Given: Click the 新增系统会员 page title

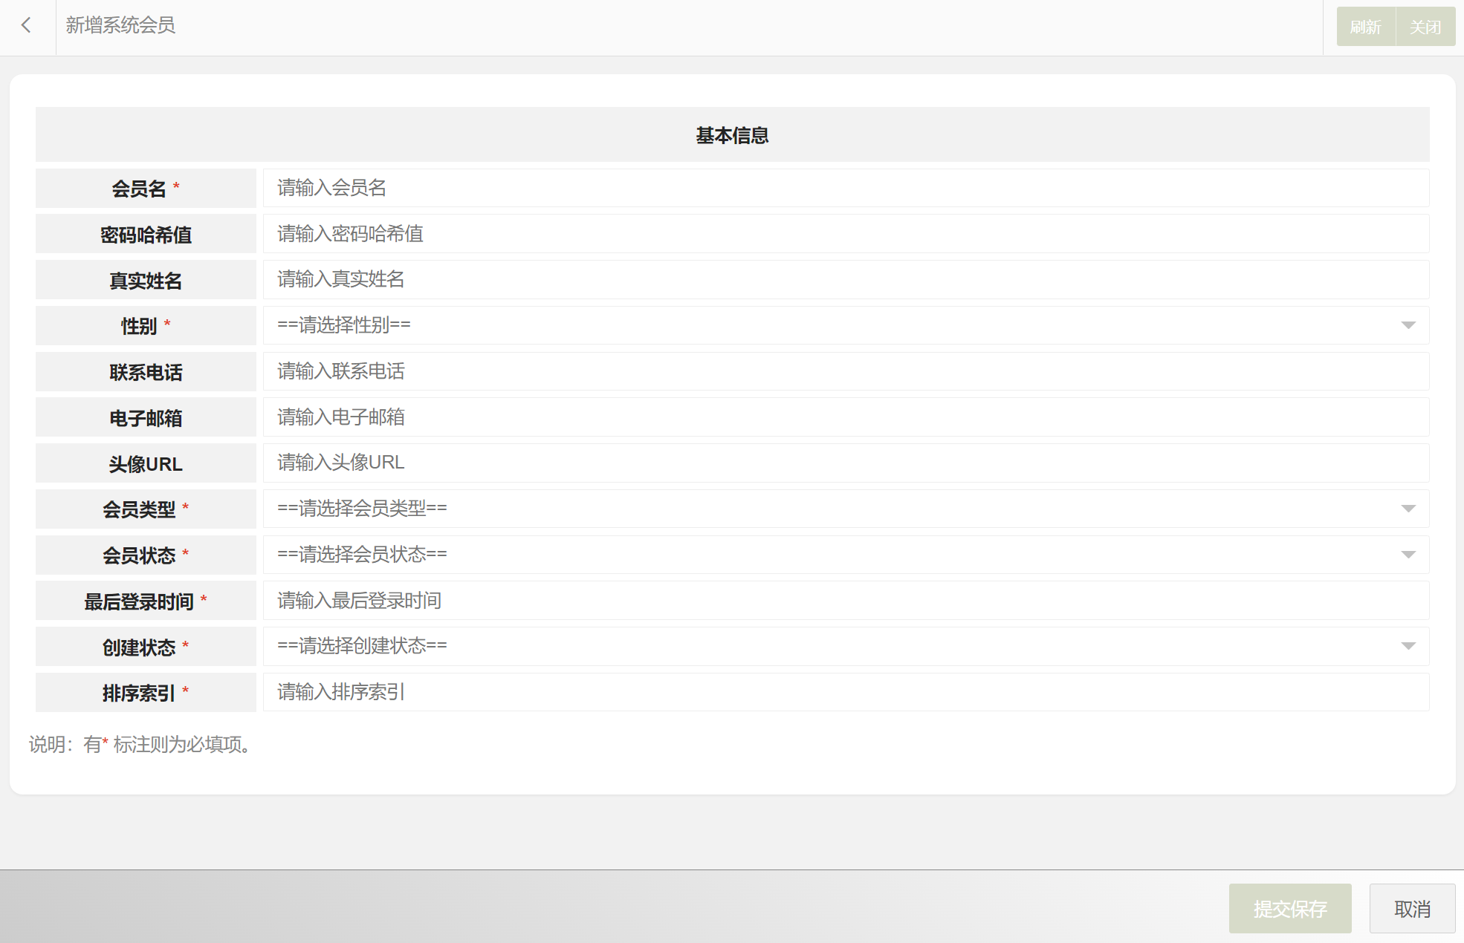Looking at the screenshot, I should click(x=120, y=26).
